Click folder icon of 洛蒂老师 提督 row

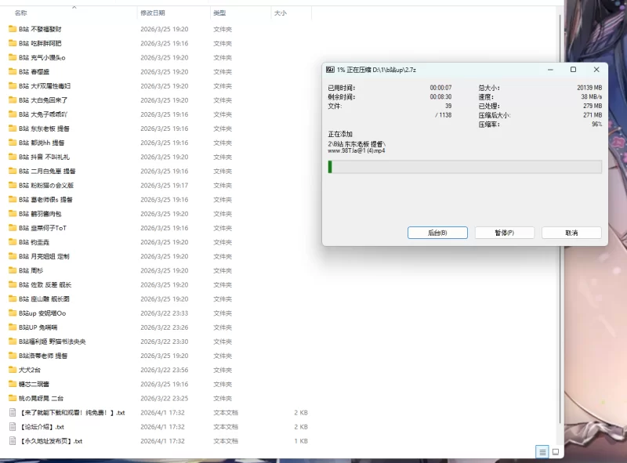coord(13,356)
